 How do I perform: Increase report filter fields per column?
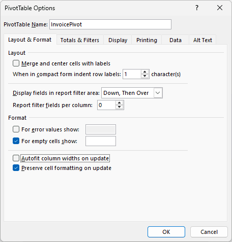click(x=119, y=103)
